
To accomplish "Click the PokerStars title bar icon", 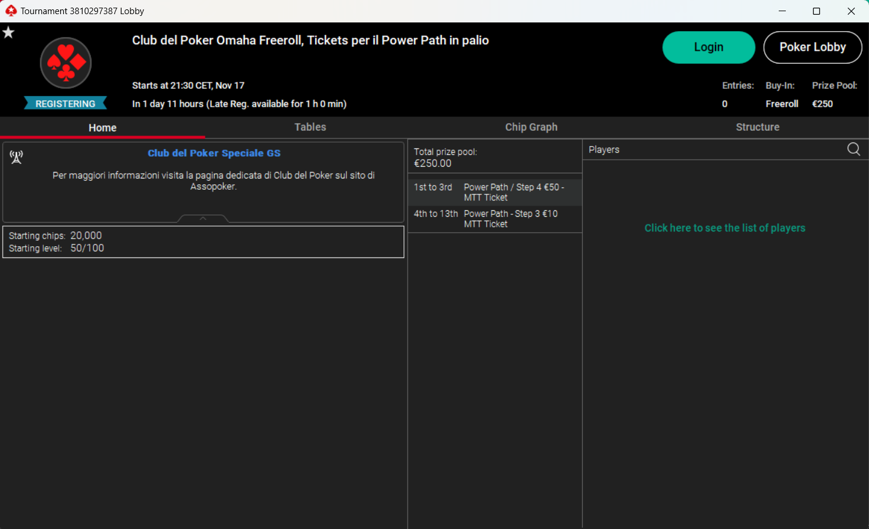I will point(11,11).
